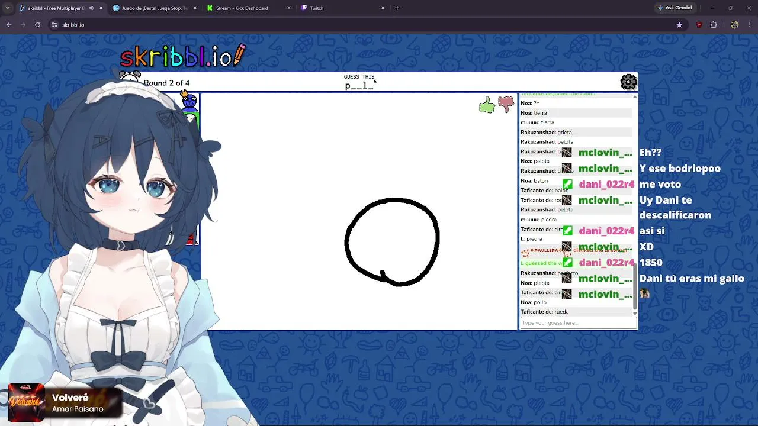Click chat message 'muuuu: tierra'
Viewport: 758px width, 426px height.
coord(537,122)
